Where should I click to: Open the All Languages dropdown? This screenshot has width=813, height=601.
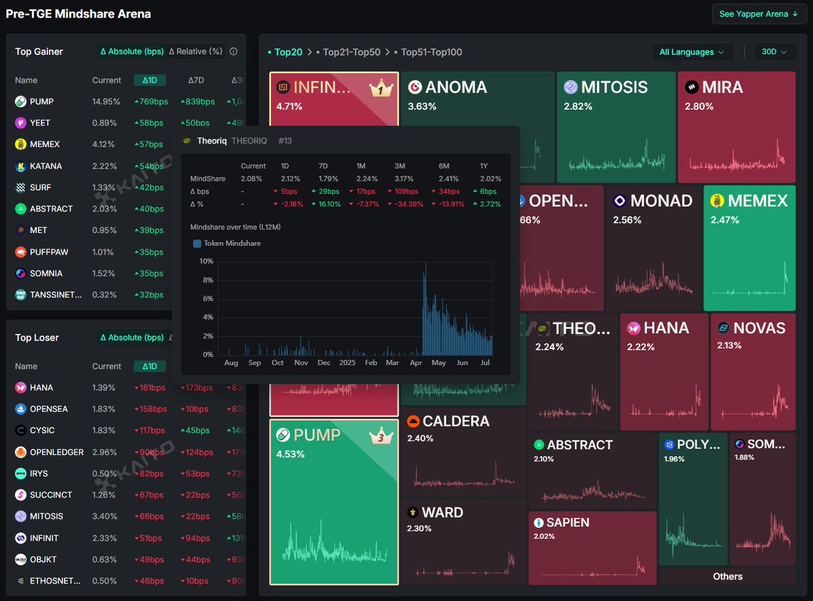coord(692,52)
